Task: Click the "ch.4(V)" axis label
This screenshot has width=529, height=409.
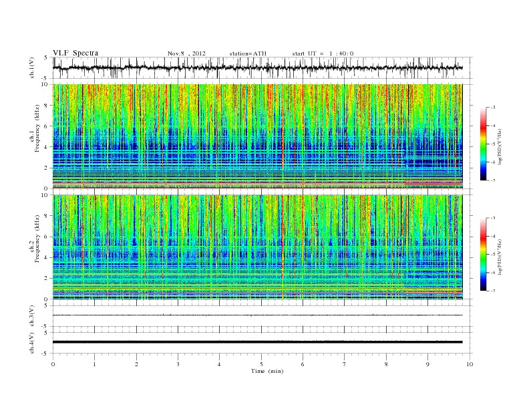Action: pos(32,343)
